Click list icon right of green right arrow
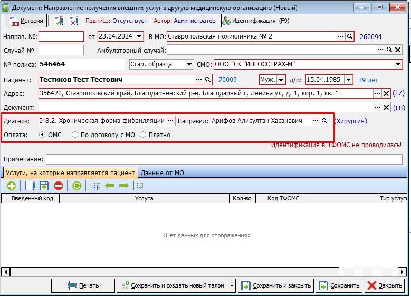 coord(138,186)
